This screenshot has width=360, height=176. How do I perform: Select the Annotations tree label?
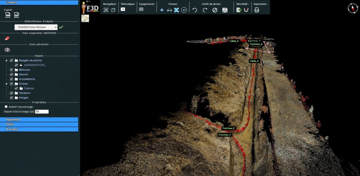pyautogui.click(x=27, y=79)
